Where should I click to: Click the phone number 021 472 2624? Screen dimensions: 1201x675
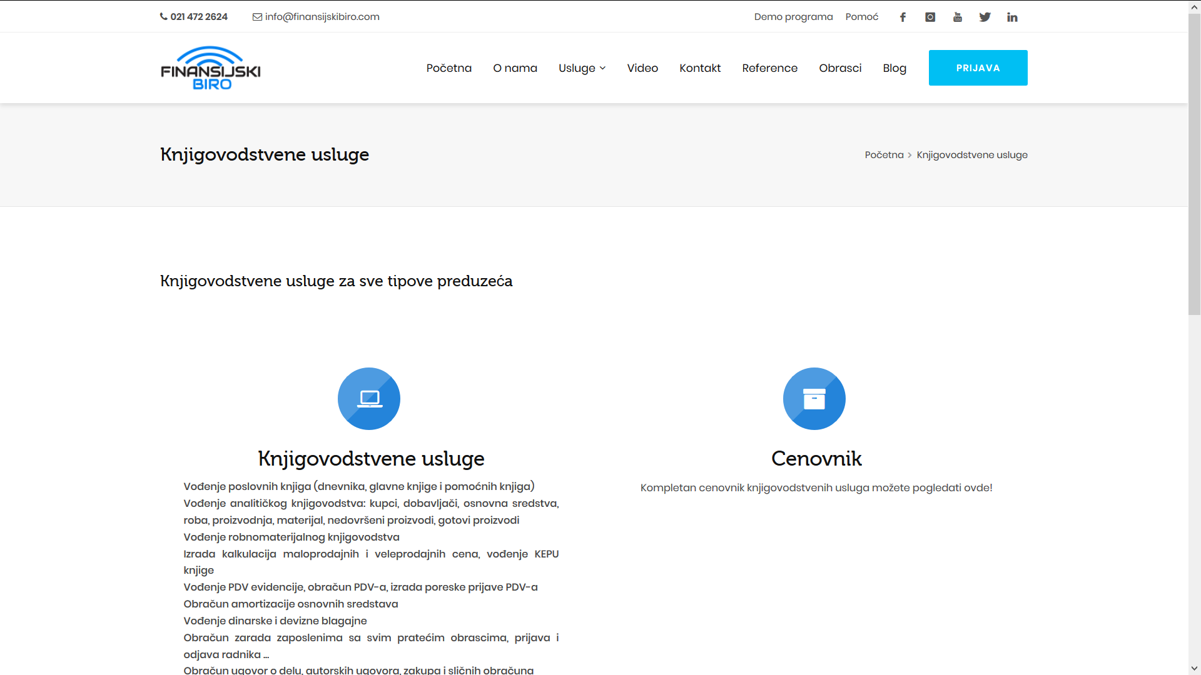[198, 17]
